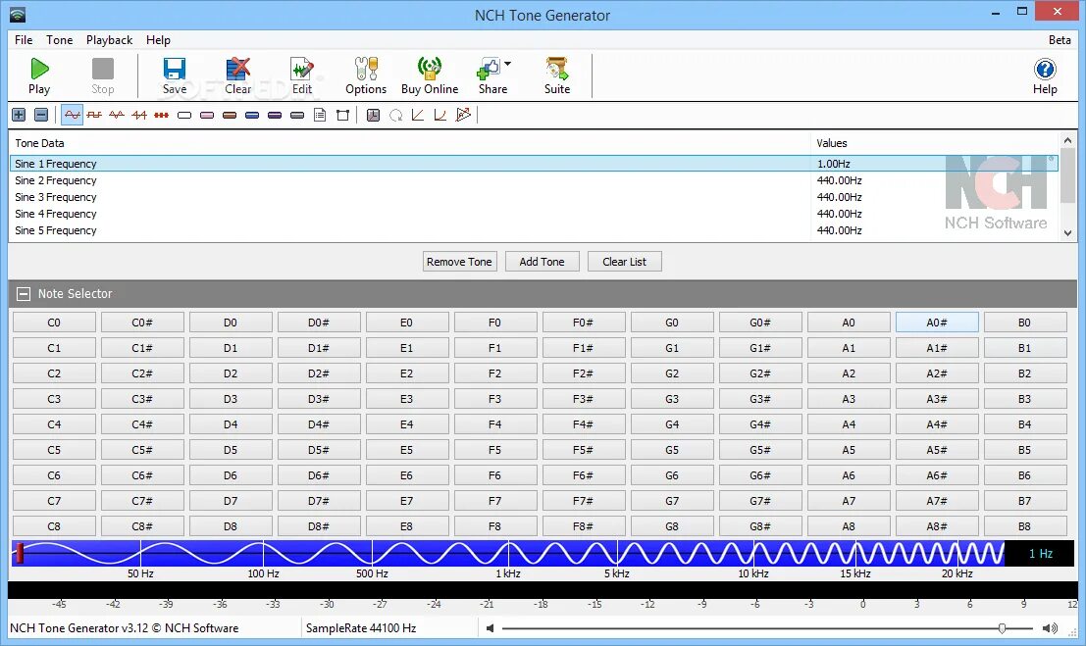Screen dimensions: 1086x646
Task: Open the Playback menu
Action: 110,39
